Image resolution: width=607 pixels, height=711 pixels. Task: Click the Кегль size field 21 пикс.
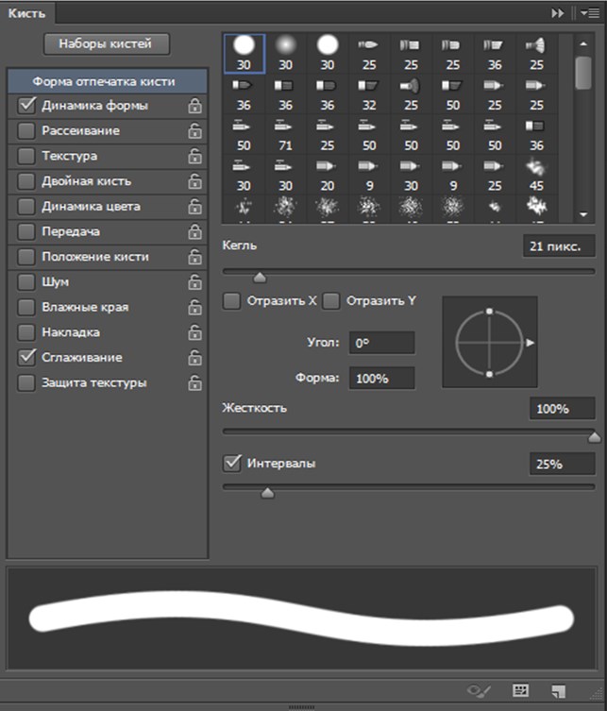click(x=559, y=246)
